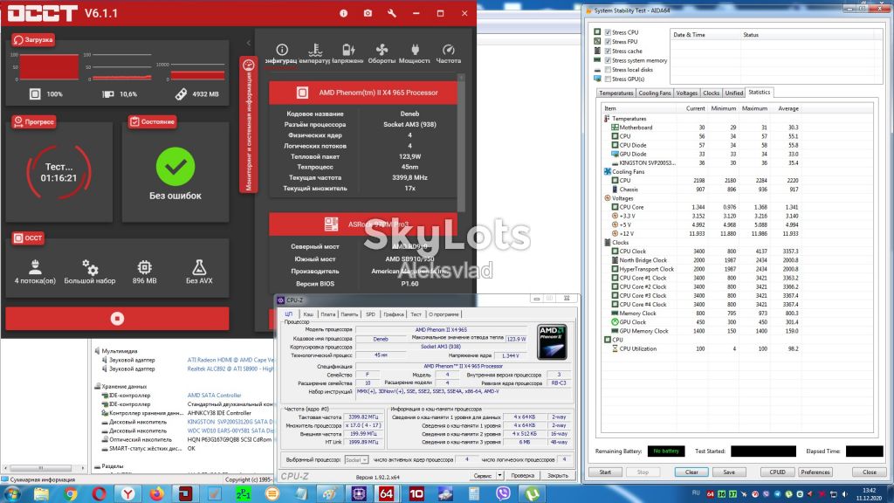Viewport: 894px width, 503px height.
Task: Enable Stress GPU(s) in AIDA64
Action: coord(608,79)
